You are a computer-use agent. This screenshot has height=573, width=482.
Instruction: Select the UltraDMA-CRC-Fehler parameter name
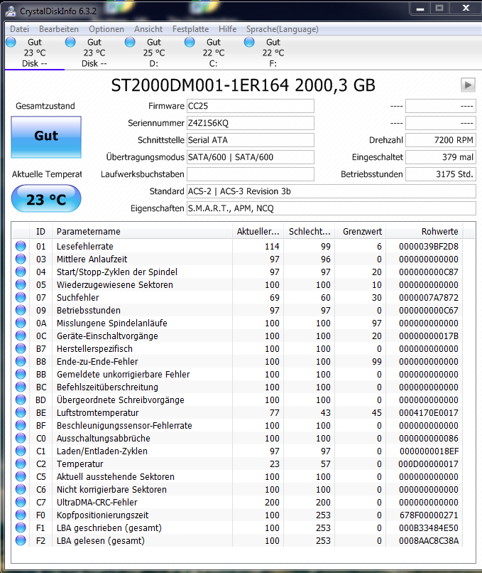point(97,502)
